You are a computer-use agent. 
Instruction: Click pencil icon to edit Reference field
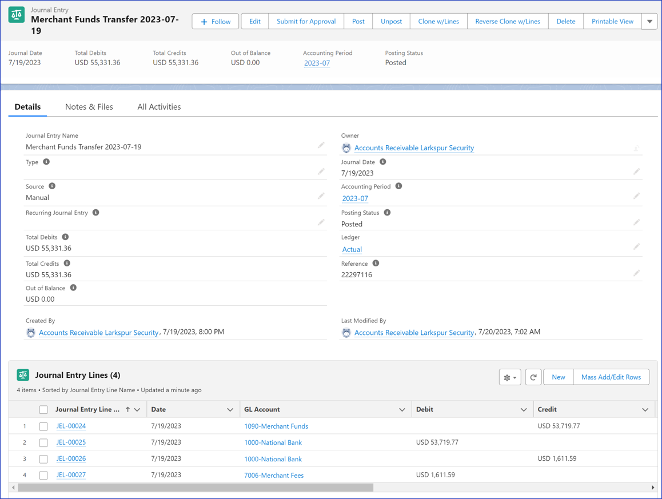coord(637,273)
